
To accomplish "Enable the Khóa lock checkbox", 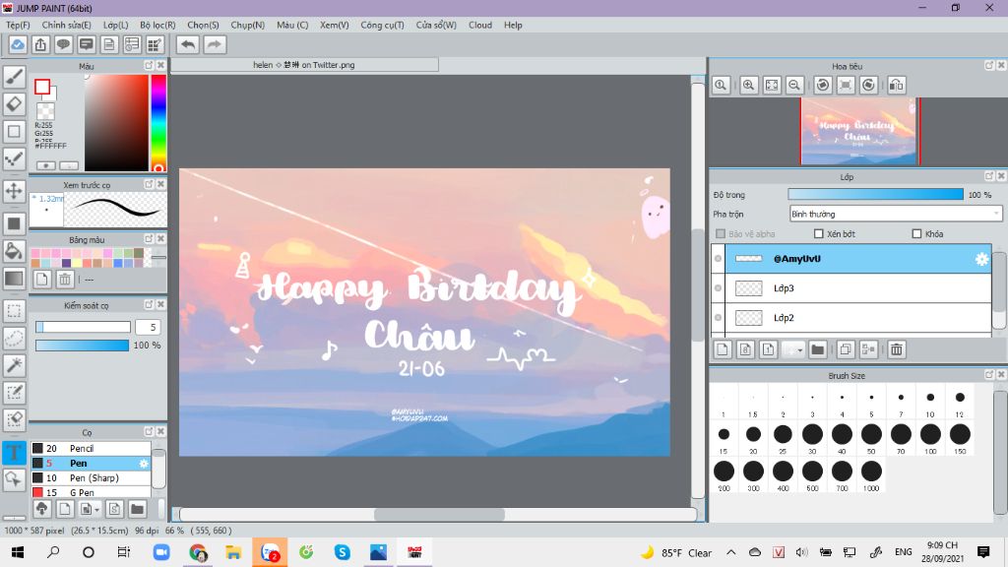I will coord(916,234).
